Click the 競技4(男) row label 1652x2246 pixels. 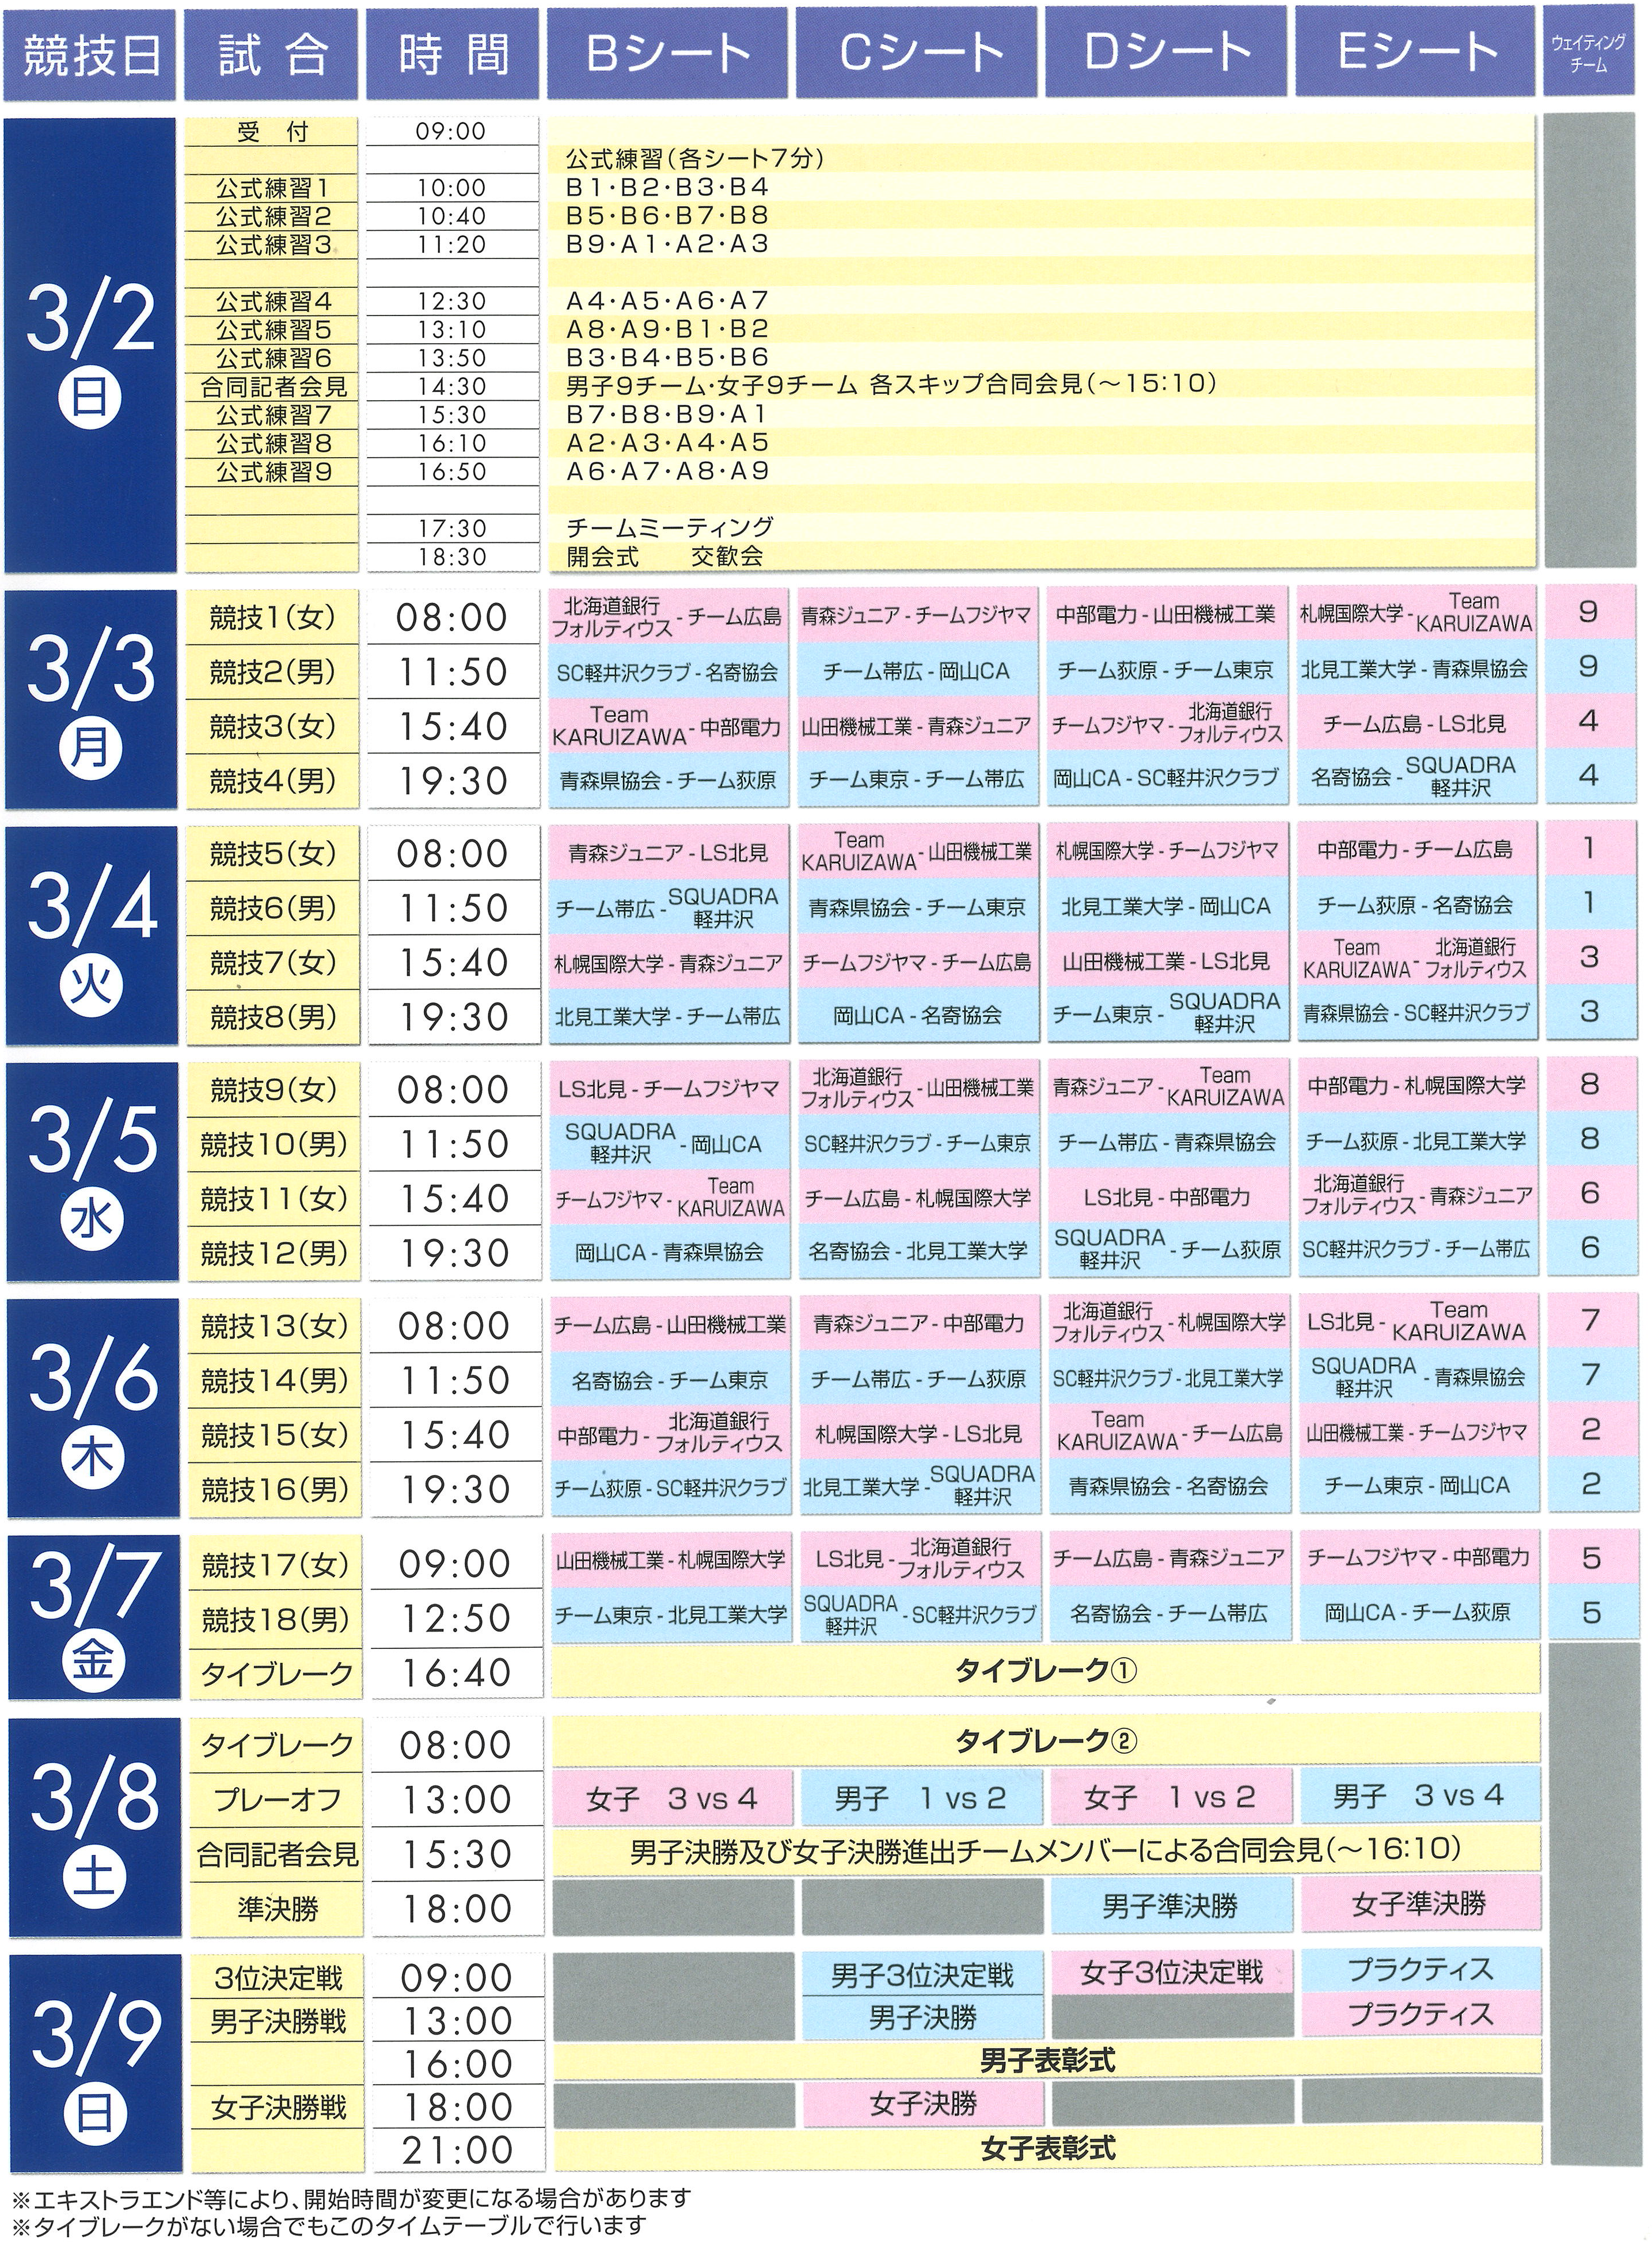coord(272,780)
